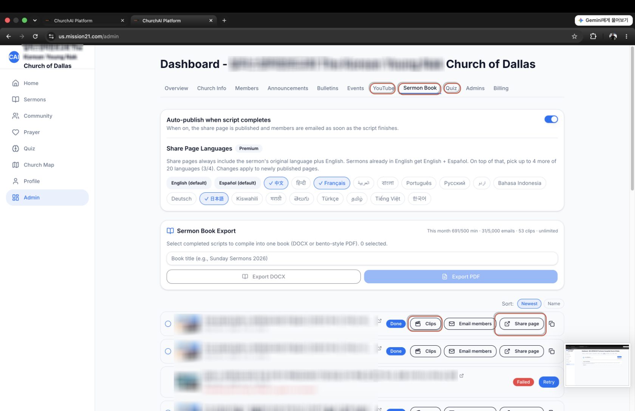Focus the Book title input field

pyautogui.click(x=362, y=258)
